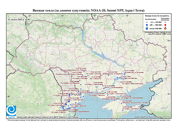Click the blue marker beside the Запоріжсталь label
This screenshot has width=177, height=125.
click(x=125, y=74)
